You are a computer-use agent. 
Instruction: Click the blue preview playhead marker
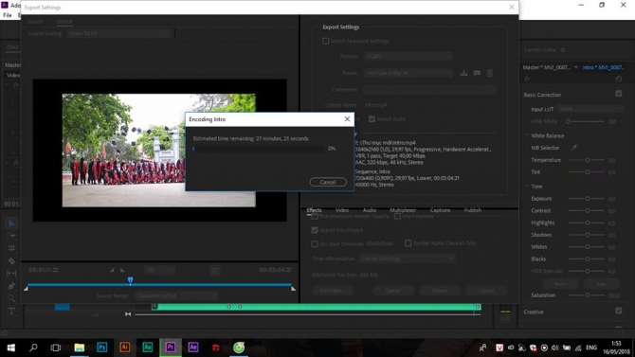point(130,280)
